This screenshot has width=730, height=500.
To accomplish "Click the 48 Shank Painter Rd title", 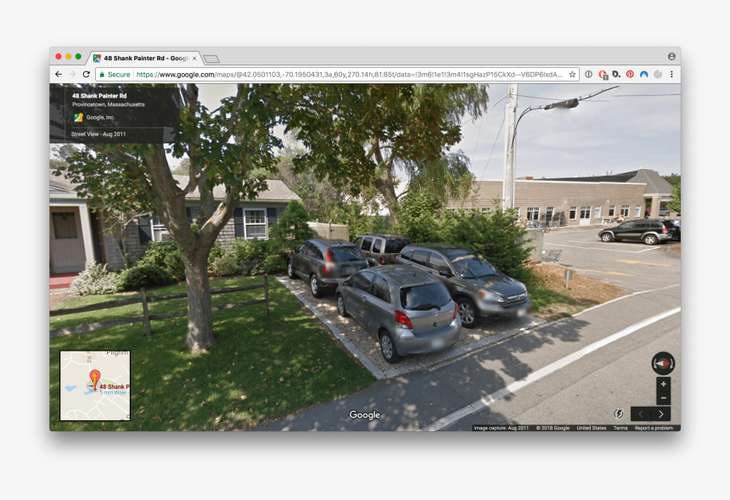I will pos(99,96).
